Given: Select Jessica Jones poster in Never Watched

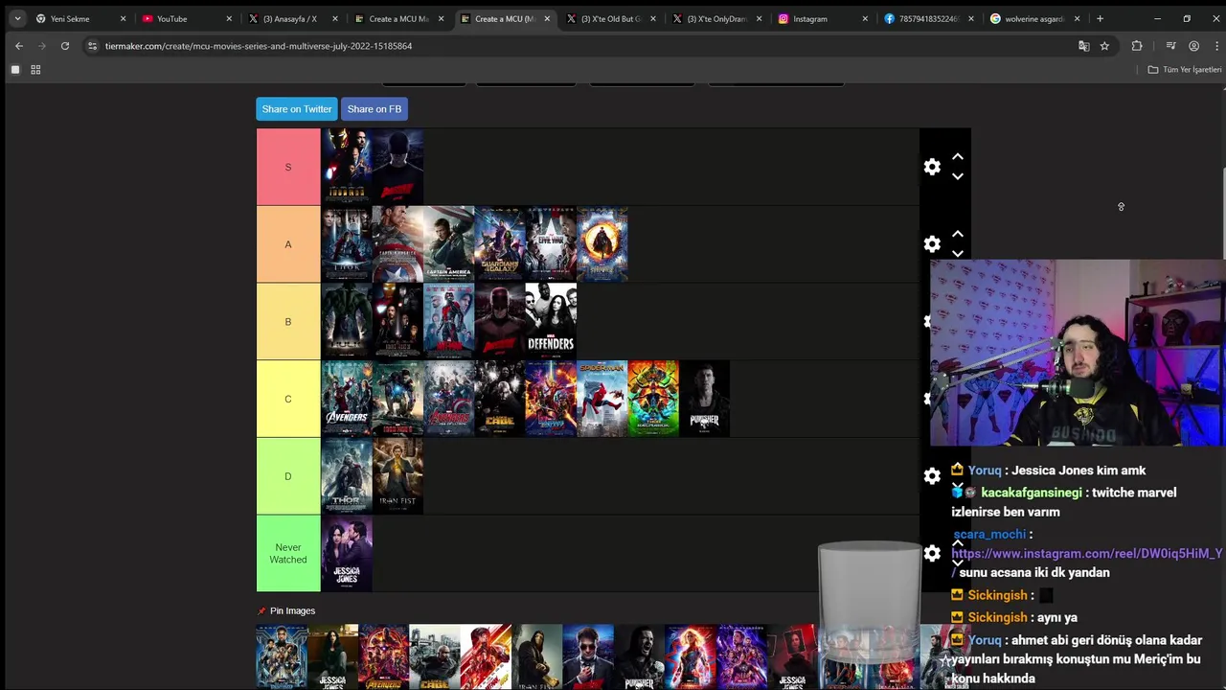Looking at the screenshot, I should coord(347,554).
